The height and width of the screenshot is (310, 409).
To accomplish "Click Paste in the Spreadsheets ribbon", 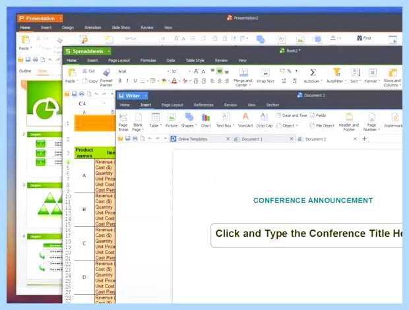I will 71,76.
